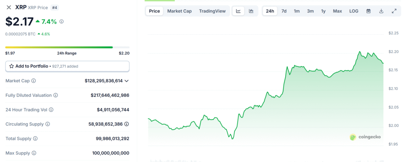Open info icon for 24 Hour Trading Vol

(x=51, y=110)
